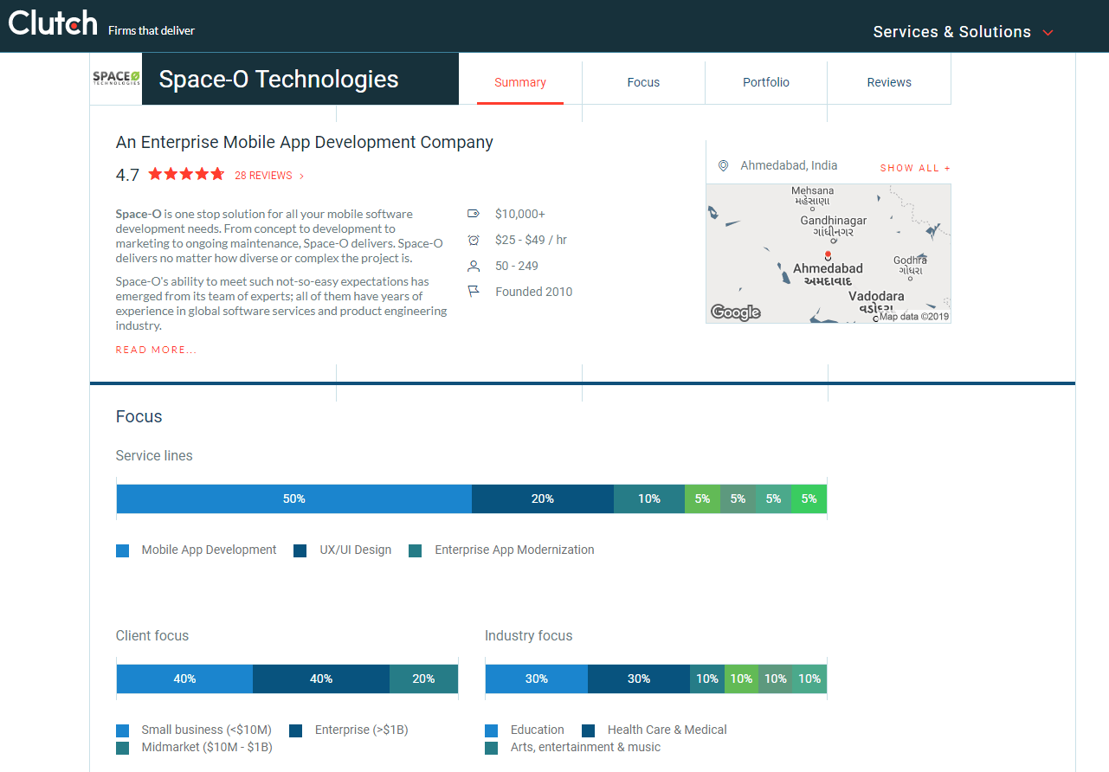This screenshot has width=1109, height=772.
Task: Click the Firms that deliver tagline
Action: click(152, 30)
